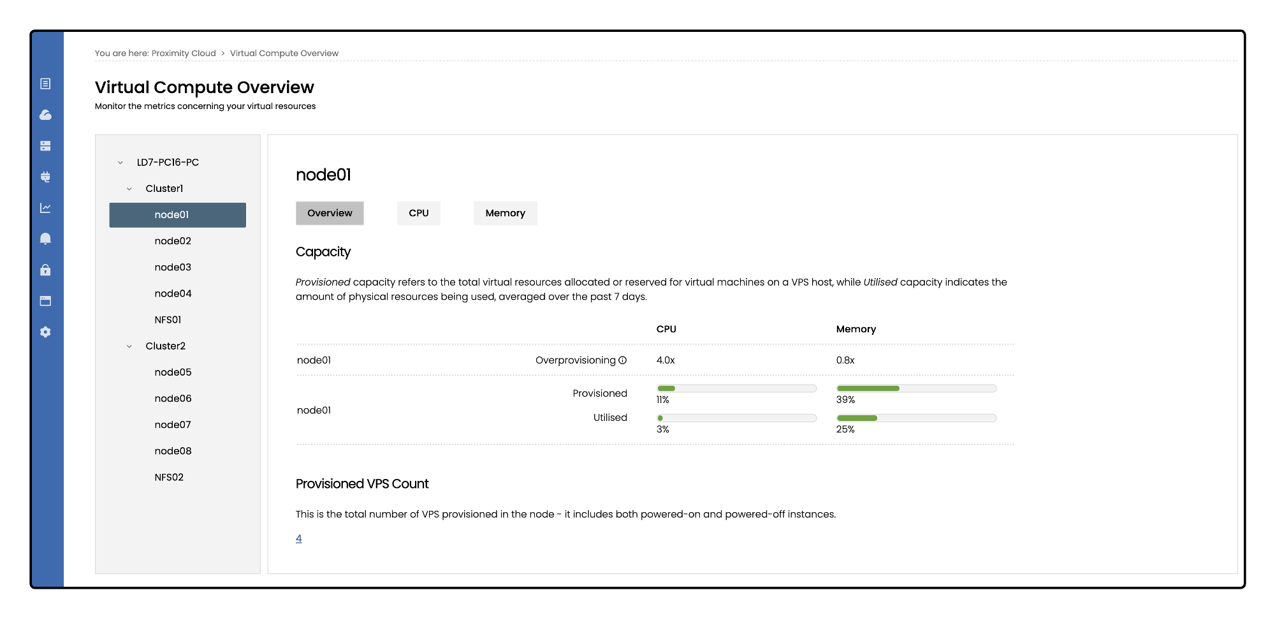Switch to the CPU tab
Screen dimensions: 1275x618
tap(418, 213)
